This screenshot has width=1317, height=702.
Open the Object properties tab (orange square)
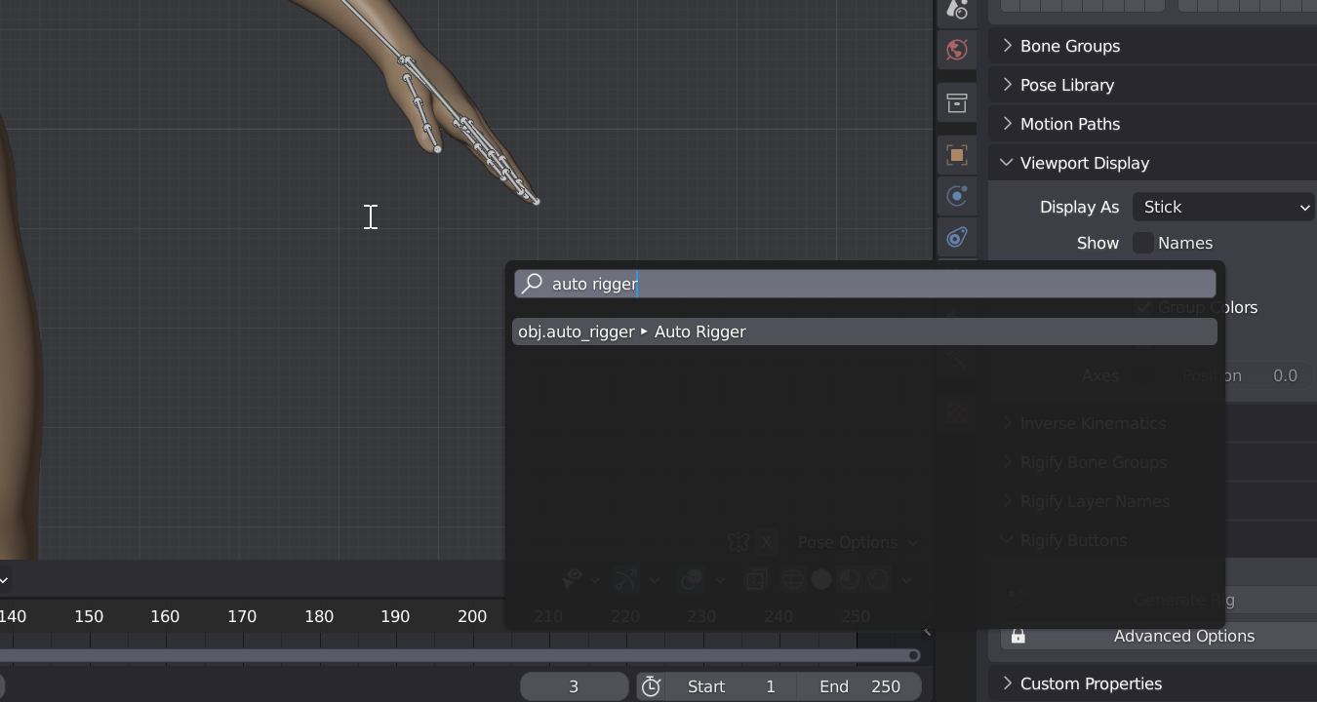coord(957,155)
